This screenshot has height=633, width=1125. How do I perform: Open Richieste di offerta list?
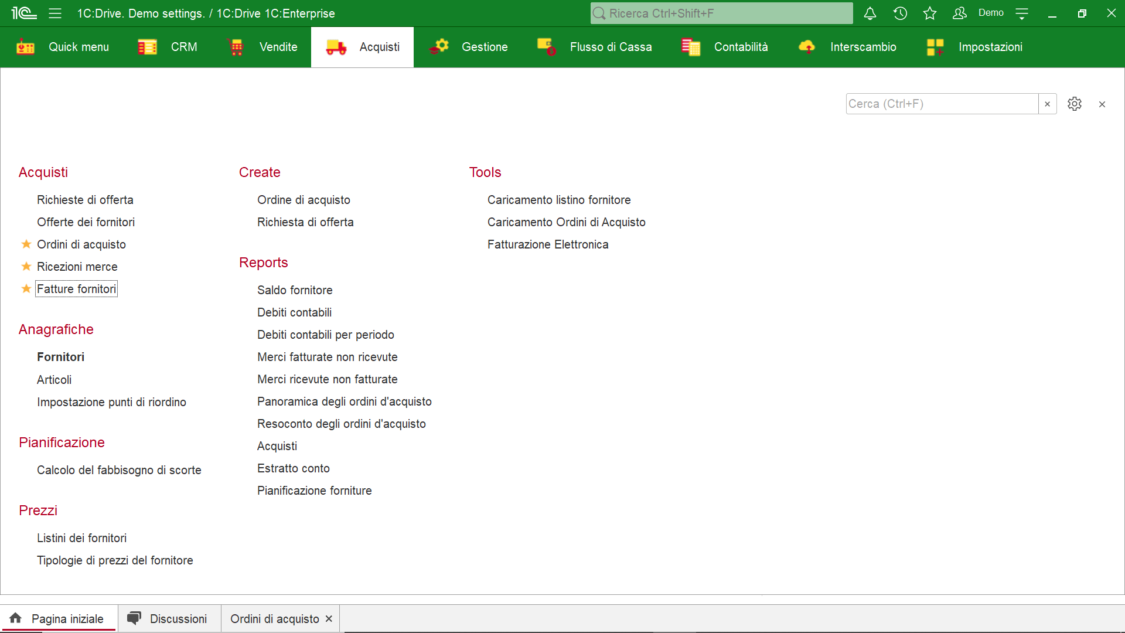(x=85, y=200)
